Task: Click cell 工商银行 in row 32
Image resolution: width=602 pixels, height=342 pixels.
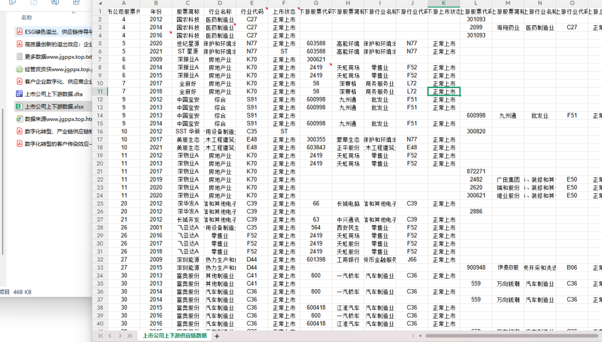Action: click(x=348, y=260)
